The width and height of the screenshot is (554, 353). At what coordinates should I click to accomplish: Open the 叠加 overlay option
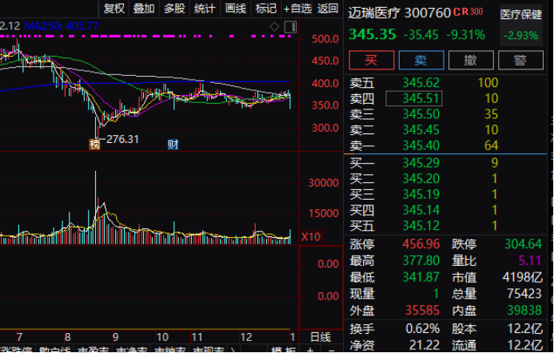pos(144,9)
